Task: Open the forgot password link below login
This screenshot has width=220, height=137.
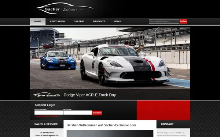Action: click(x=47, y=116)
